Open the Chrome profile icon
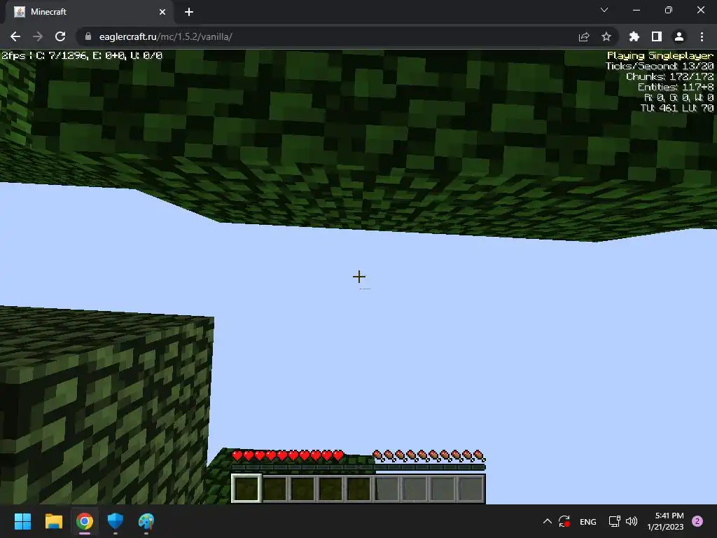The image size is (717, 538). [679, 36]
